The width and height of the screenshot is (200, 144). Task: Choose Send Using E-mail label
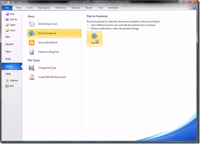point(48,24)
